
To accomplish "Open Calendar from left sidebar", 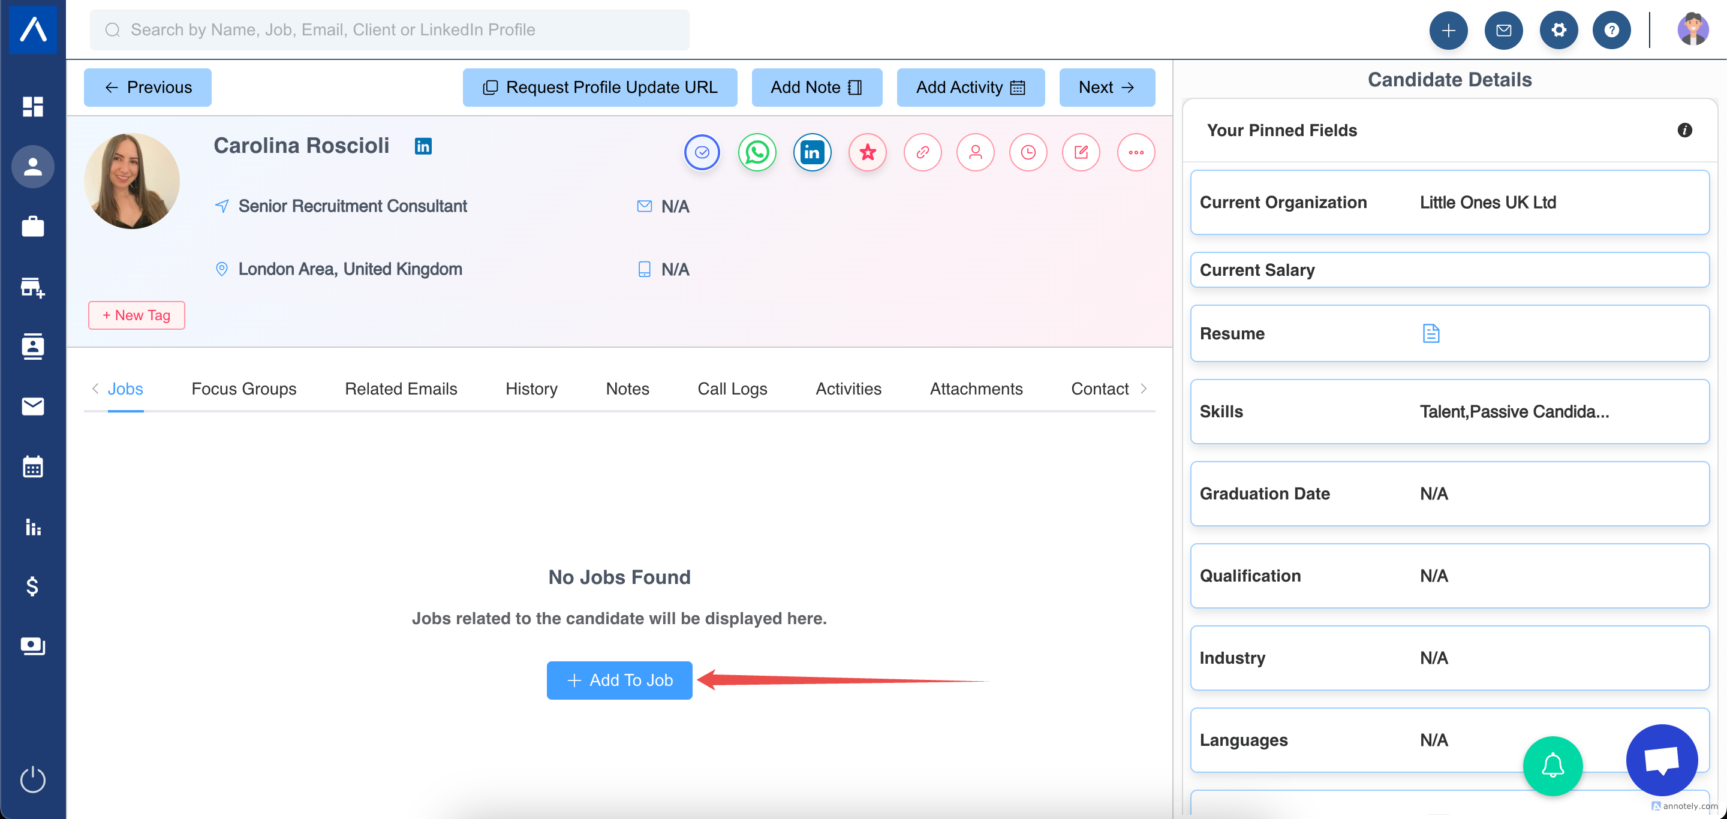I will 32,466.
